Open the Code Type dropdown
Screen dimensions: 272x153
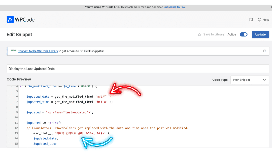pyautogui.click(x=249, y=80)
